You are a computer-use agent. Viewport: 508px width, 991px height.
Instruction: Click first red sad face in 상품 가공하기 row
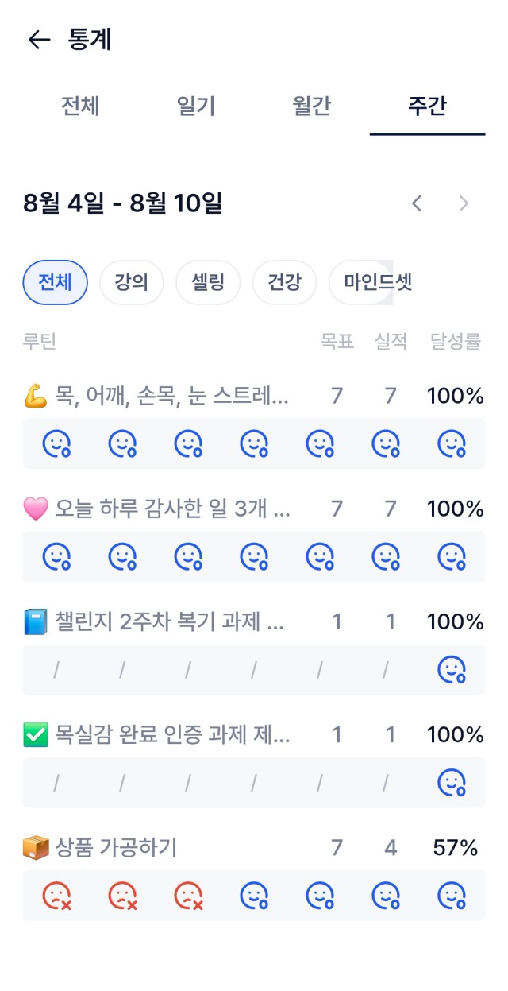pyautogui.click(x=56, y=896)
